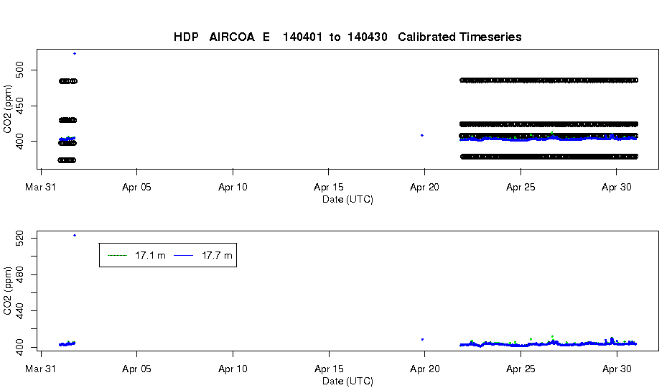Click the top chart 'Apr 30' axis label

tap(617, 187)
